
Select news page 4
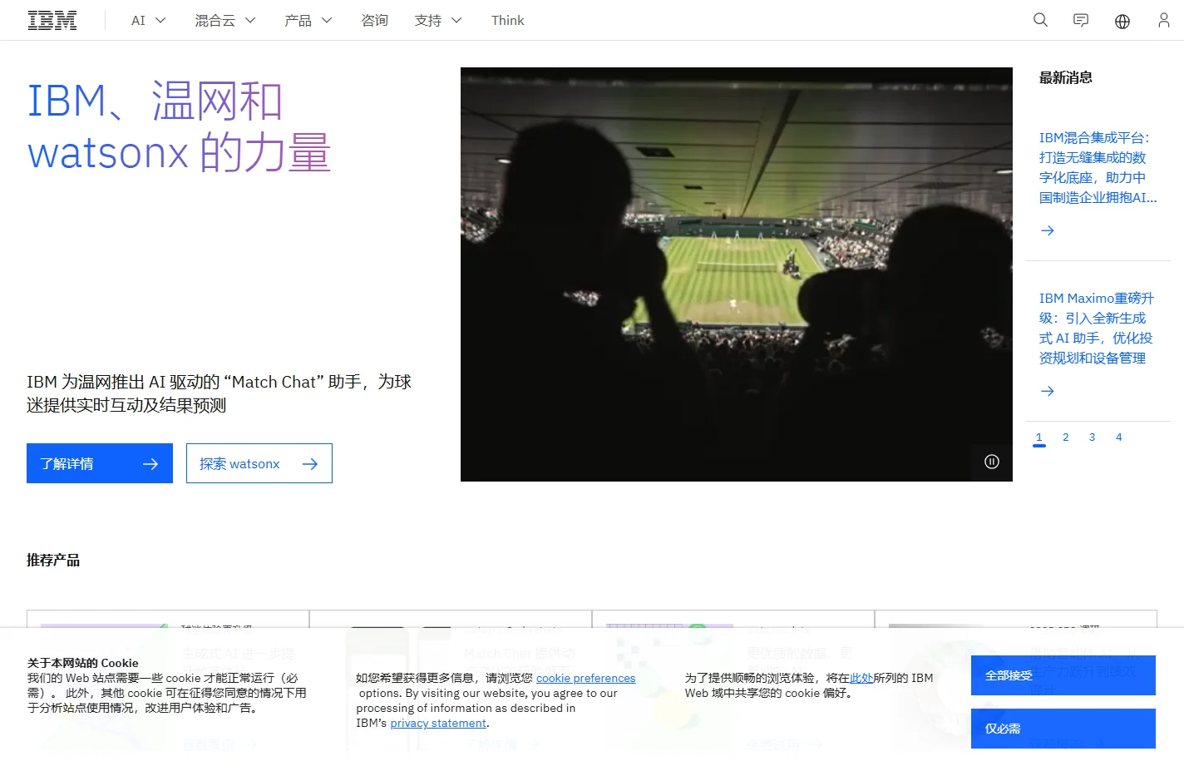coord(1119,437)
